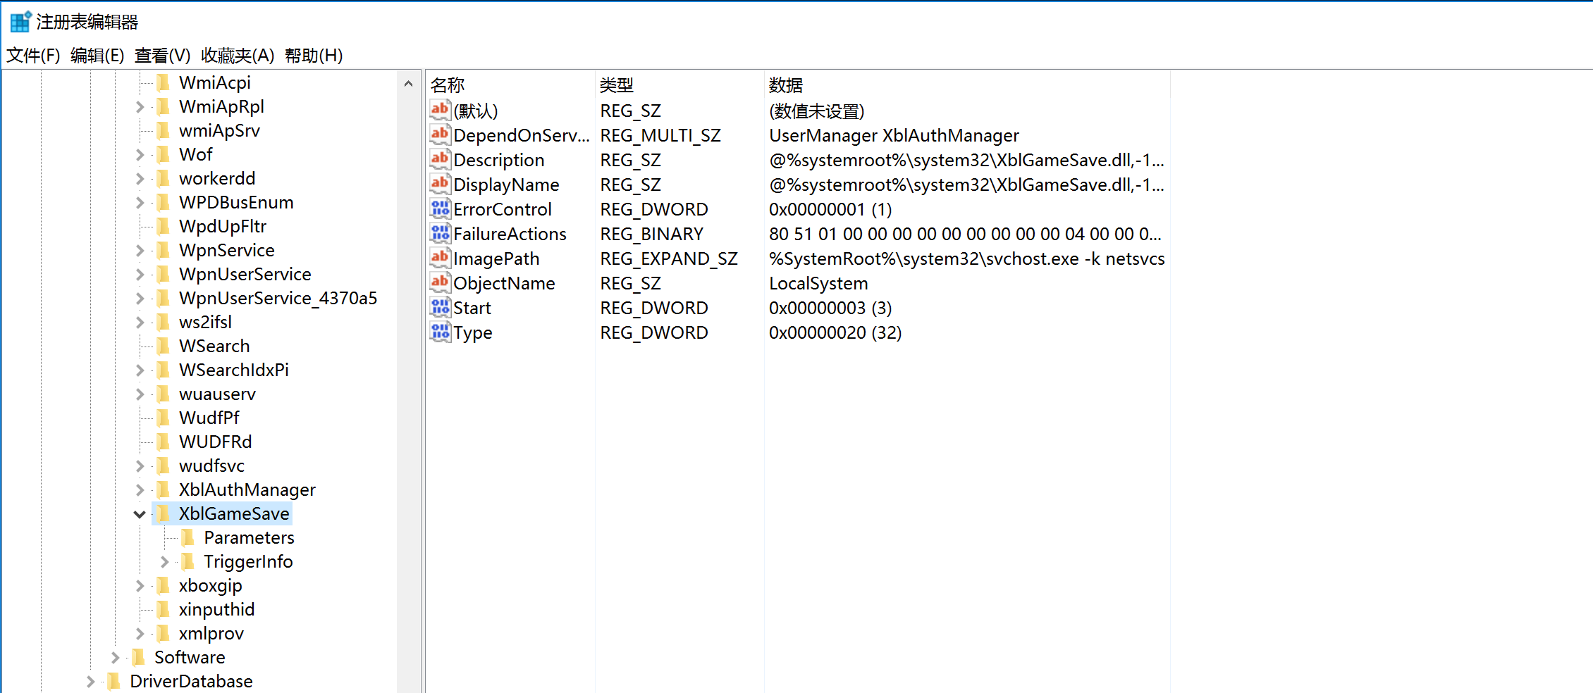
Task: Open the 文件(F) menu
Action: (33, 55)
